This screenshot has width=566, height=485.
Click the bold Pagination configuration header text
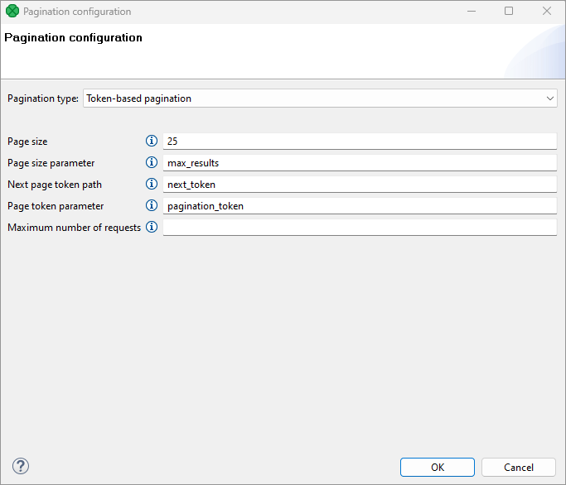click(x=73, y=38)
